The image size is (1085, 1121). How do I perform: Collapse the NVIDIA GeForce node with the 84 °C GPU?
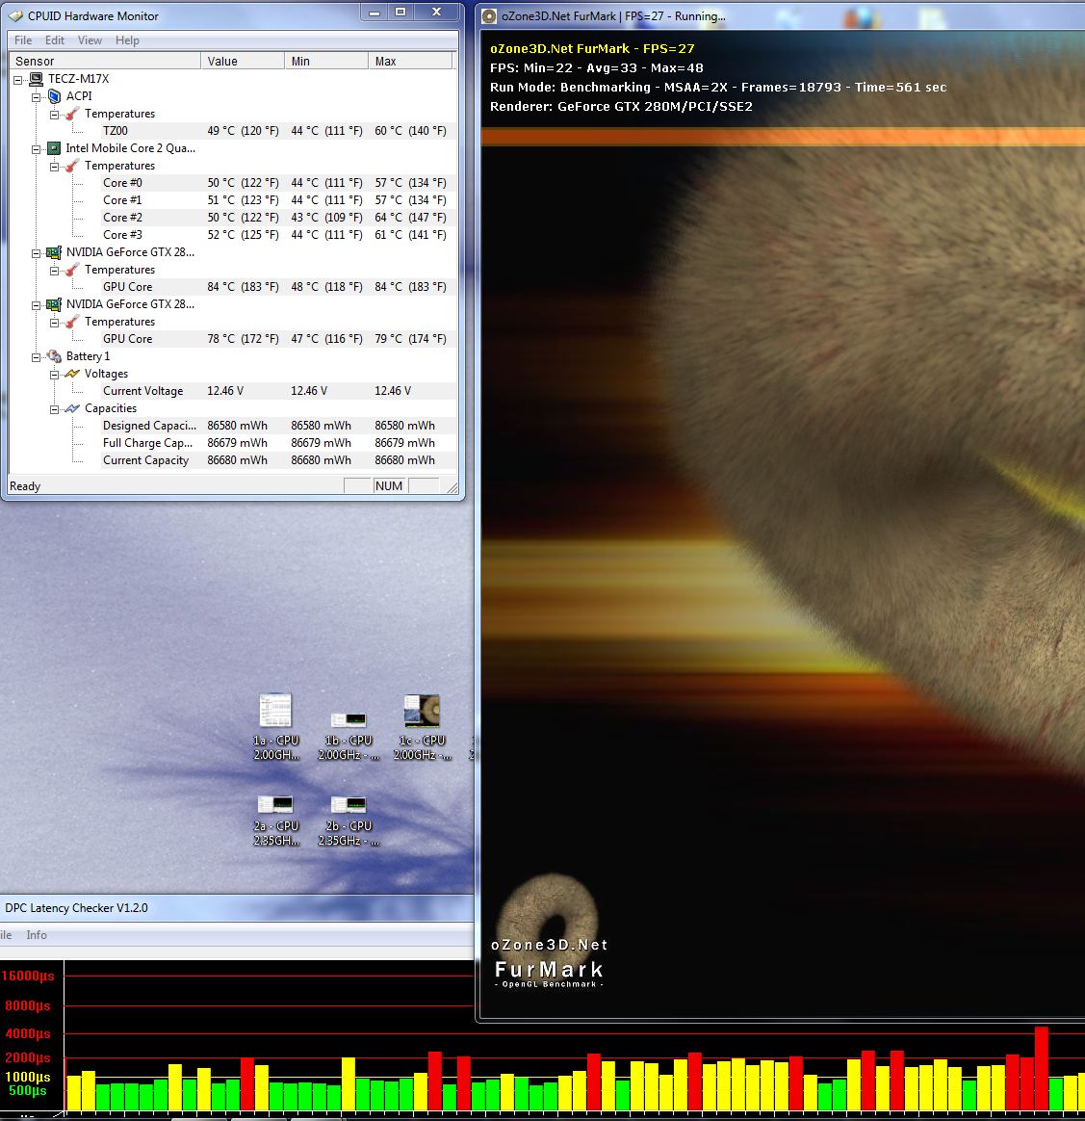[37, 253]
